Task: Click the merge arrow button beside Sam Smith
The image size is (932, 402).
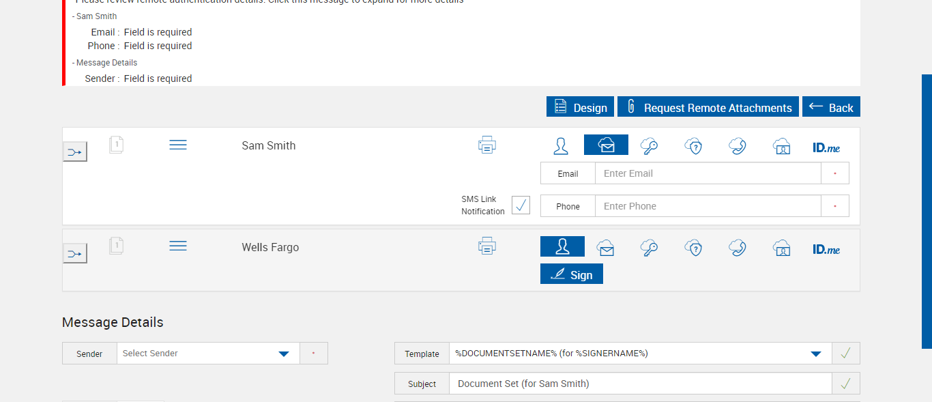Action: (75, 152)
